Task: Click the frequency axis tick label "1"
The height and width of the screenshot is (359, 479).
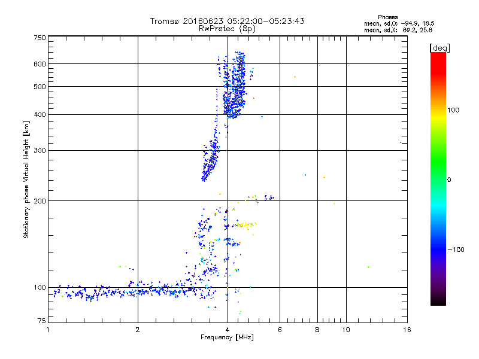Action: click(x=48, y=330)
